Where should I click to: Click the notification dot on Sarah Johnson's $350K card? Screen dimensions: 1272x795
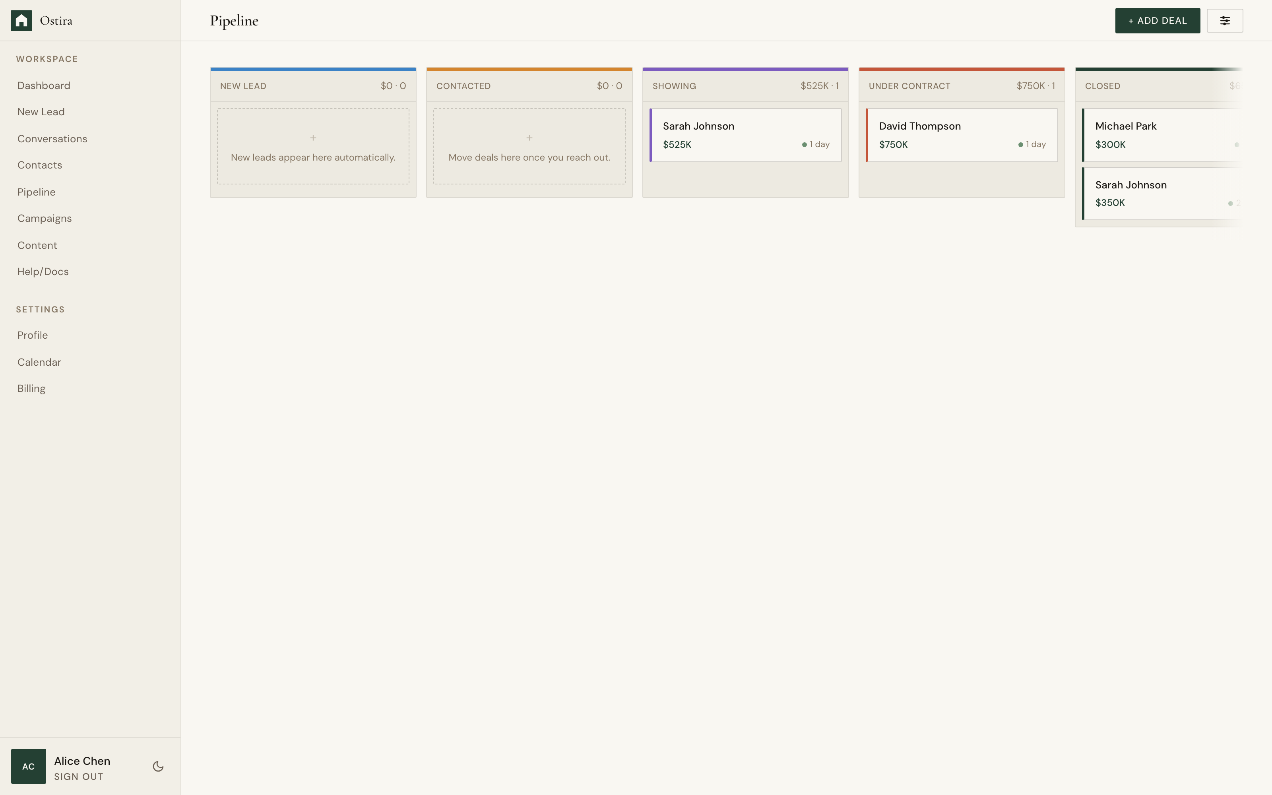point(1230,202)
